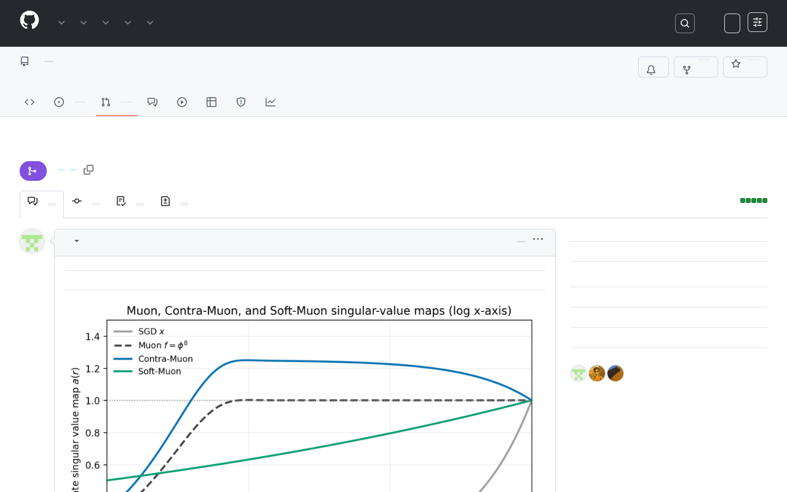
Task: Open the Actions play tab icon
Action: 182,102
